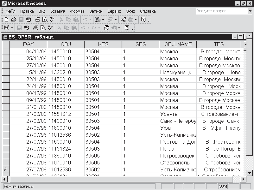Open the Файл menu
The height and width of the screenshot is (190, 254).
pyautogui.click(x=10, y=11)
